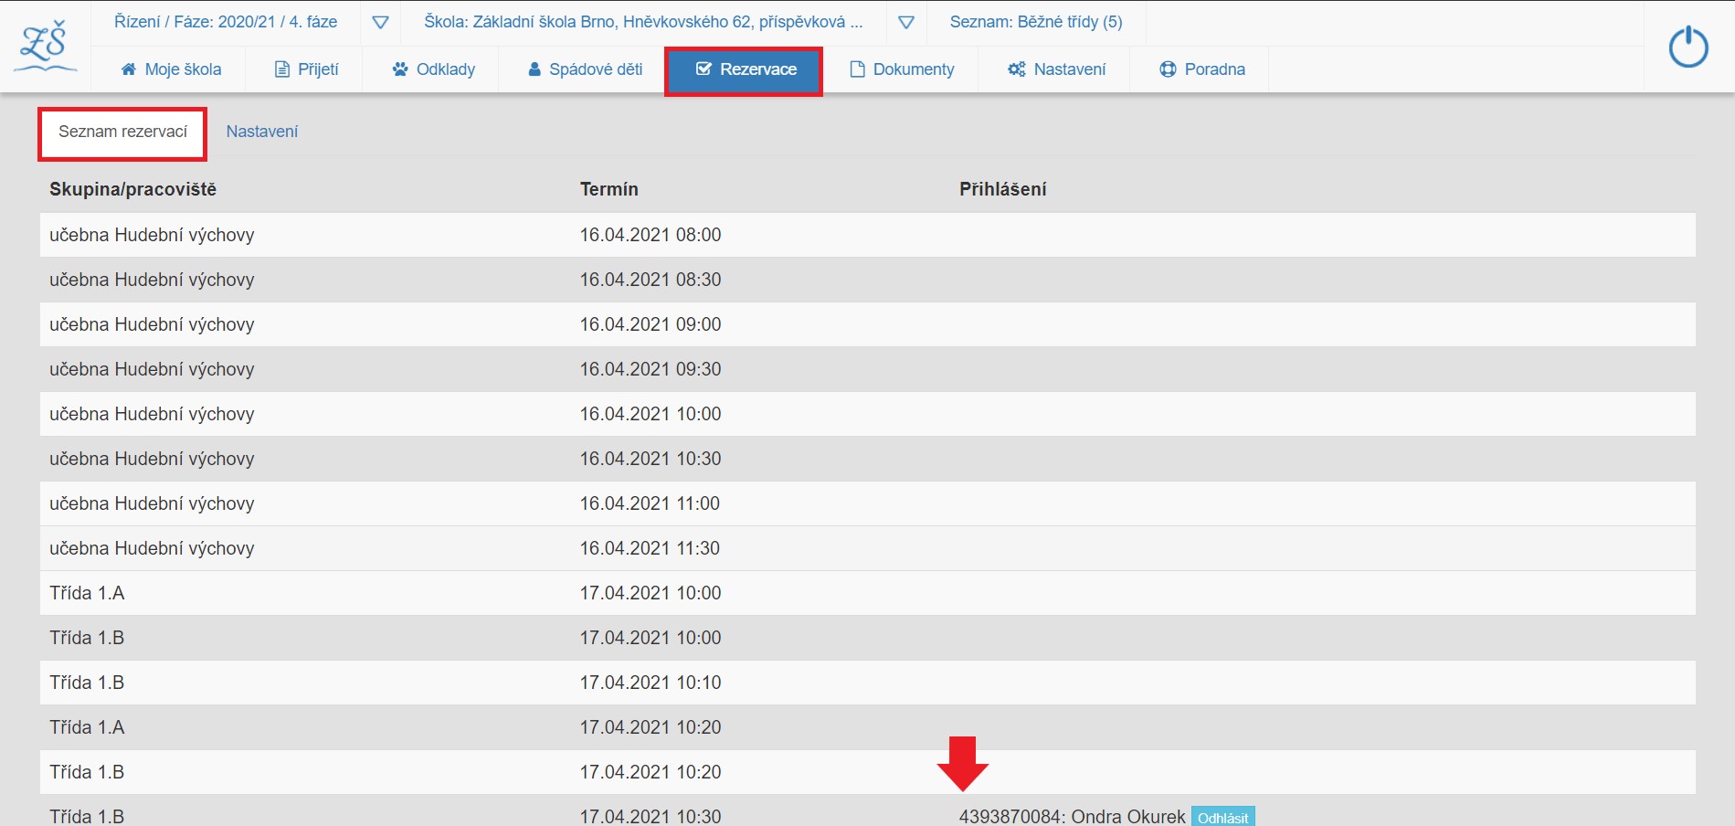
Task: Open the Přijetí menu item
Action: click(x=306, y=69)
